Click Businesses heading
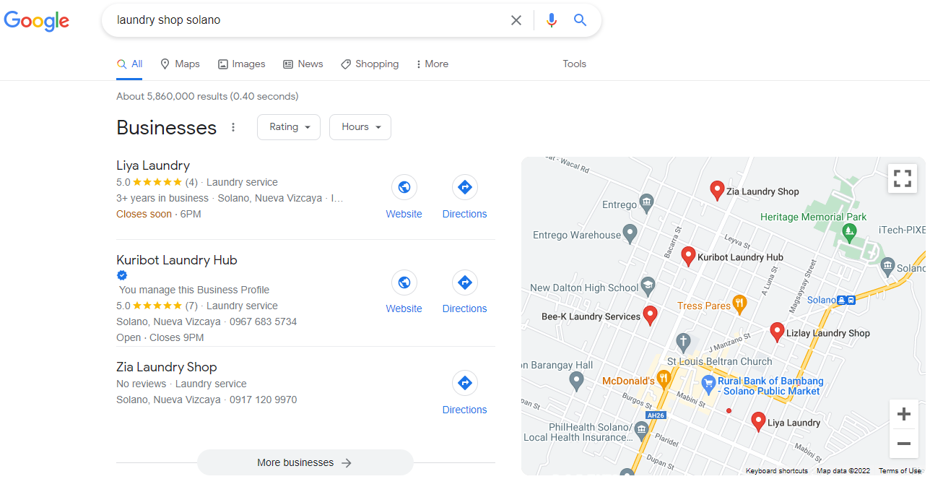The height and width of the screenshot is (479, 930). [x=167, y=128]
